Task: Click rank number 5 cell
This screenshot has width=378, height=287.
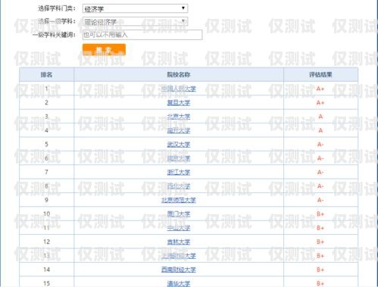Action: pos(46,144)
